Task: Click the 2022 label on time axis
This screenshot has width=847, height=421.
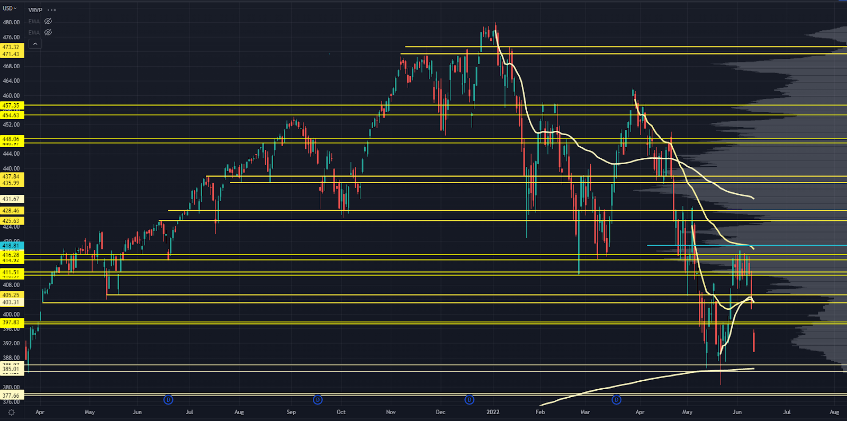Action: (x=493, y=412)
